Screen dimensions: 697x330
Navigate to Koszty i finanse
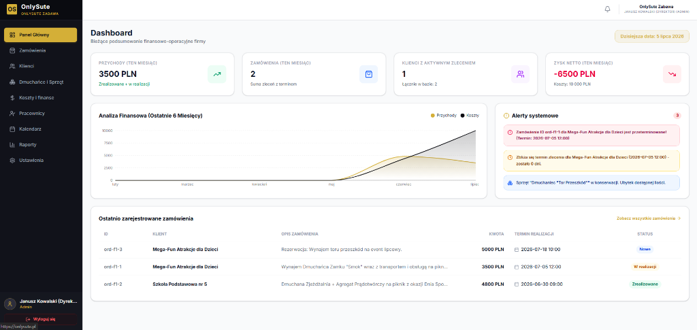click(x=40, y=98)
